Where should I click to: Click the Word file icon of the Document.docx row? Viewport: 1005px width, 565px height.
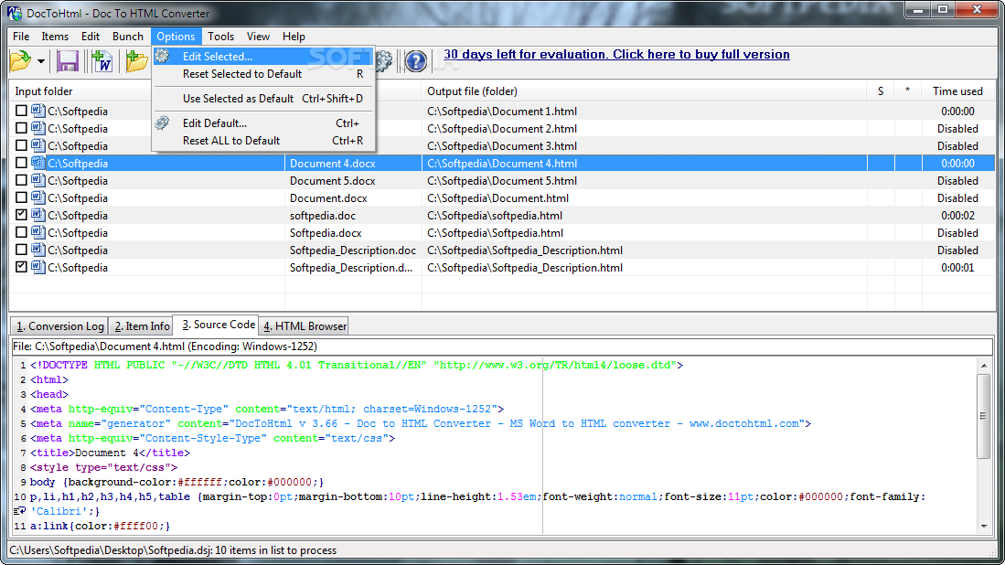(37, 197)
